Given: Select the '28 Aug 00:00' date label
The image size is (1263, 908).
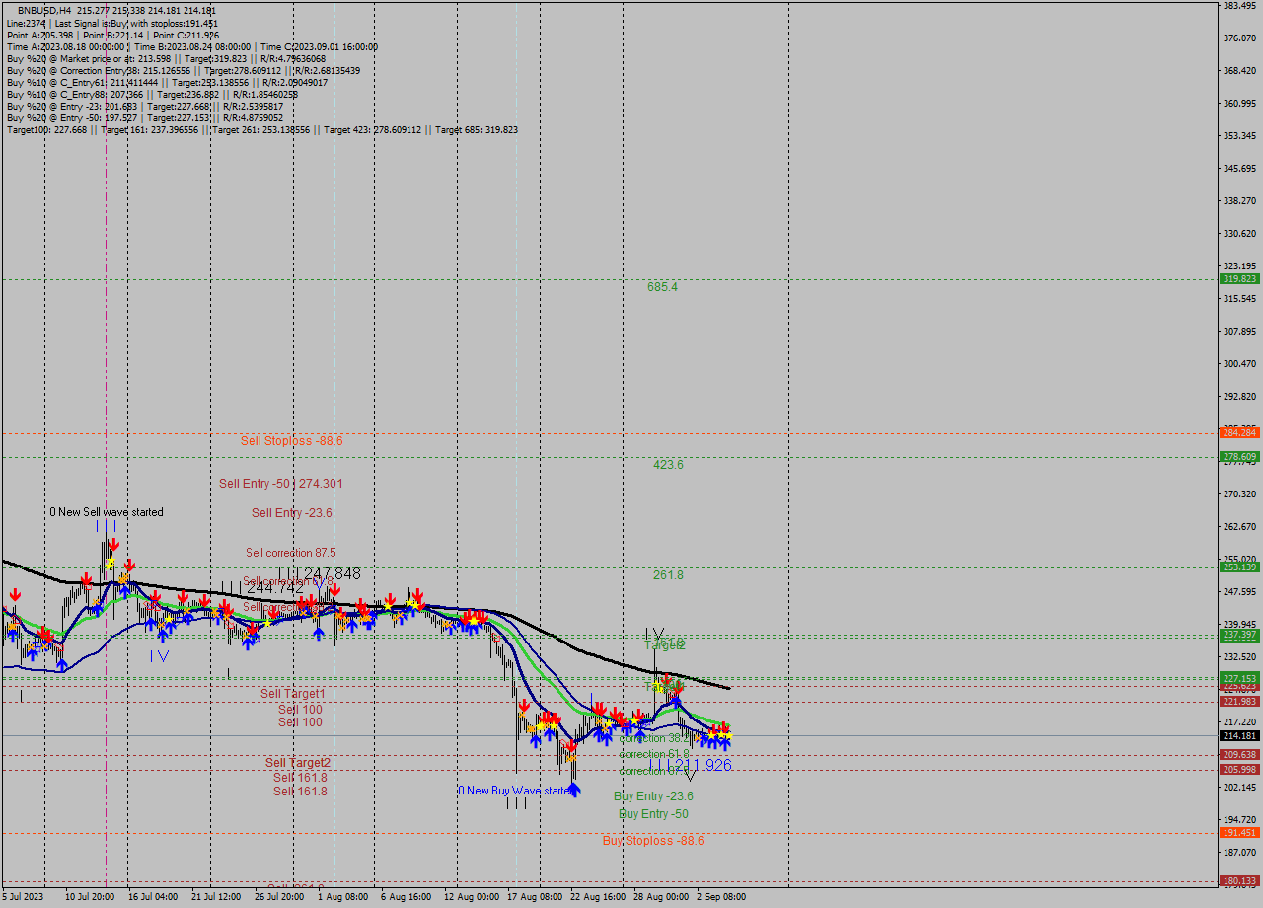Looking at the screenshot, I should [661, 897].
